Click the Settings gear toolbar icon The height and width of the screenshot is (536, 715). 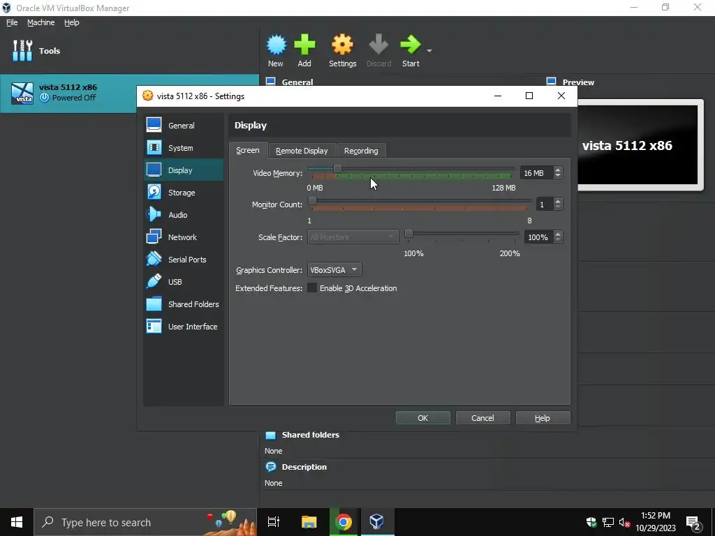[x=342, y=45]
